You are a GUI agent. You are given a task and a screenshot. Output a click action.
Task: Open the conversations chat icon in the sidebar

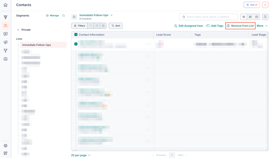click(6, 34)
